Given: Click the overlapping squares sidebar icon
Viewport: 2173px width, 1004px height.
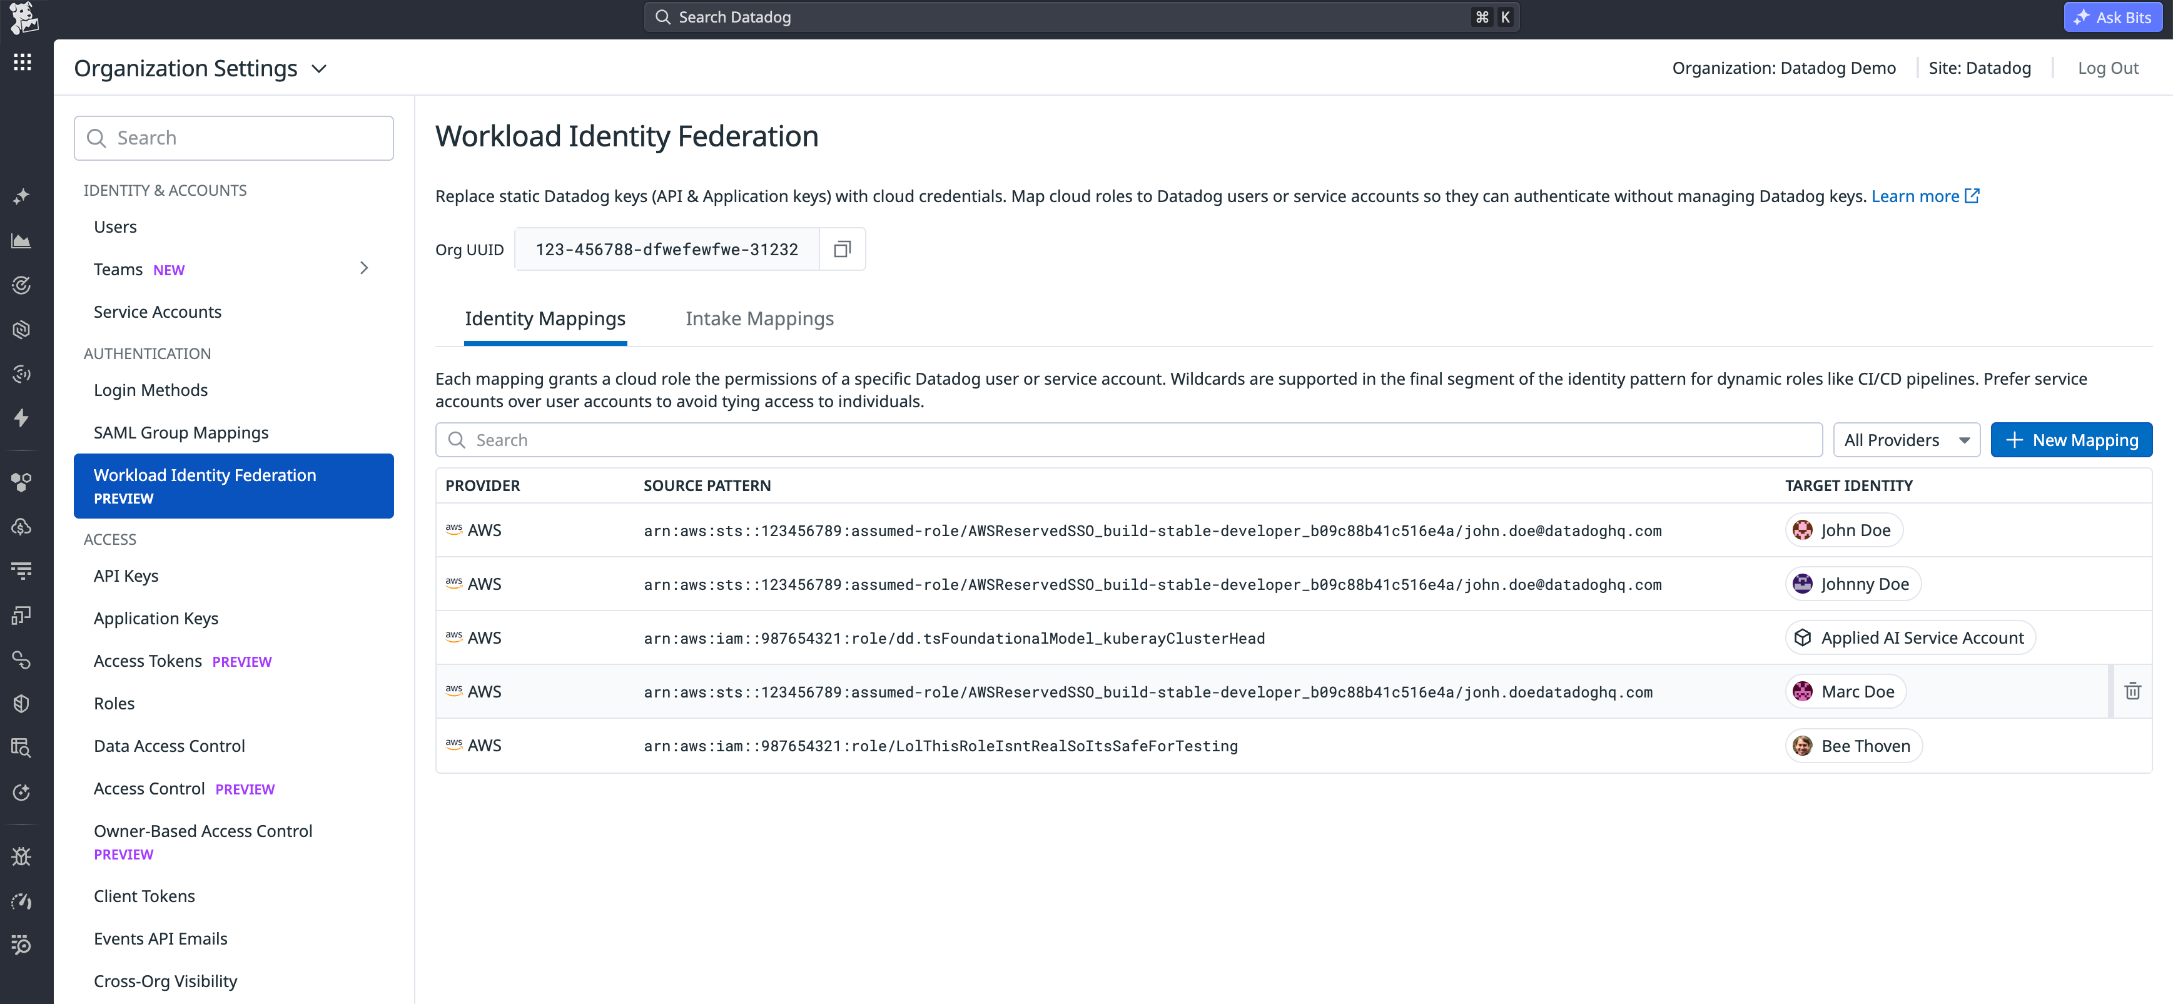Looking at the screenshot, I should click(x=21, y=615).
